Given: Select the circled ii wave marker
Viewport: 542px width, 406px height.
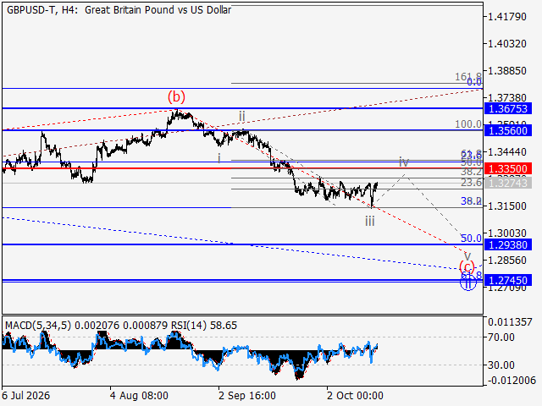Looking at the screenshot, I should click(468, 283).
